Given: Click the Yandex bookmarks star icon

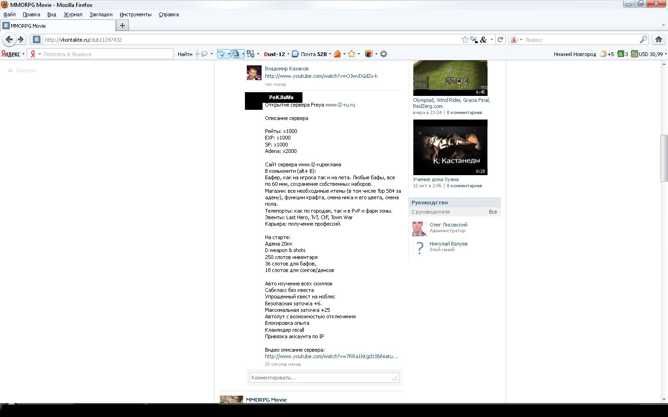Looking at the screenshot, I should coord(352,54).
